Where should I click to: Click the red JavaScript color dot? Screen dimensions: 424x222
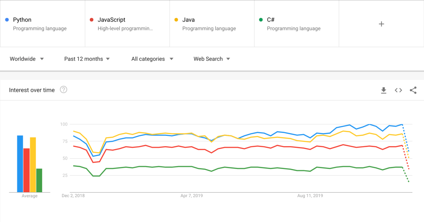(x=92, y=20)
